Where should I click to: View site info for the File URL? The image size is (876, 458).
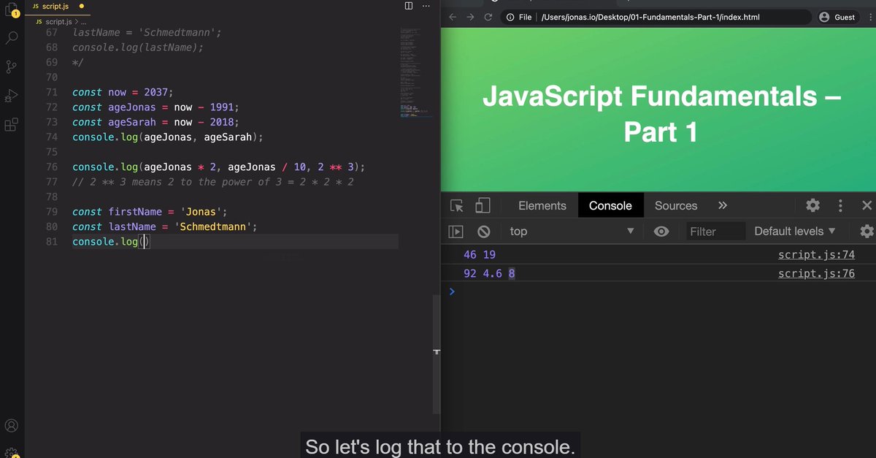point(519,17)
